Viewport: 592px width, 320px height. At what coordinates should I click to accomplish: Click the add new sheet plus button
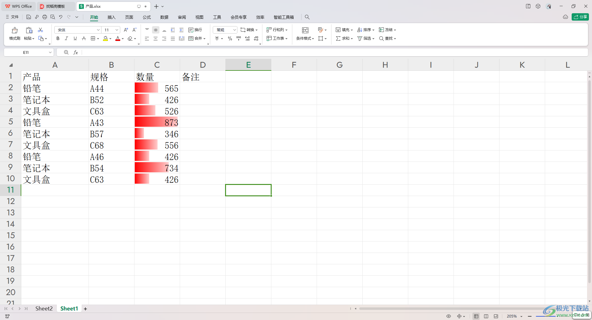point(85,309)
